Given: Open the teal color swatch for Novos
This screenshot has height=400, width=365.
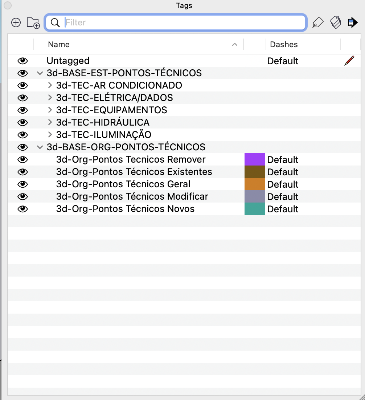Looking at the screenshot, I should [255, 209].
